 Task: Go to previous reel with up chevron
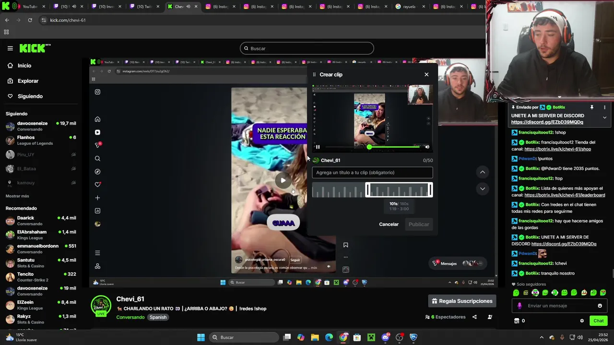pos(483,172)
